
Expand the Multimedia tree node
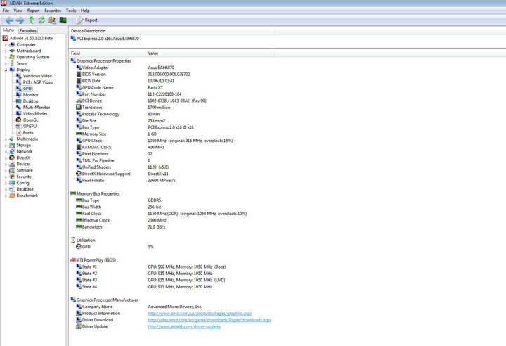6,139
